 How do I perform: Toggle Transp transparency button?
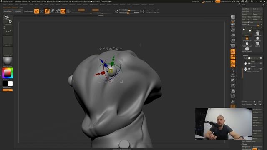click(x=233, y=101)
